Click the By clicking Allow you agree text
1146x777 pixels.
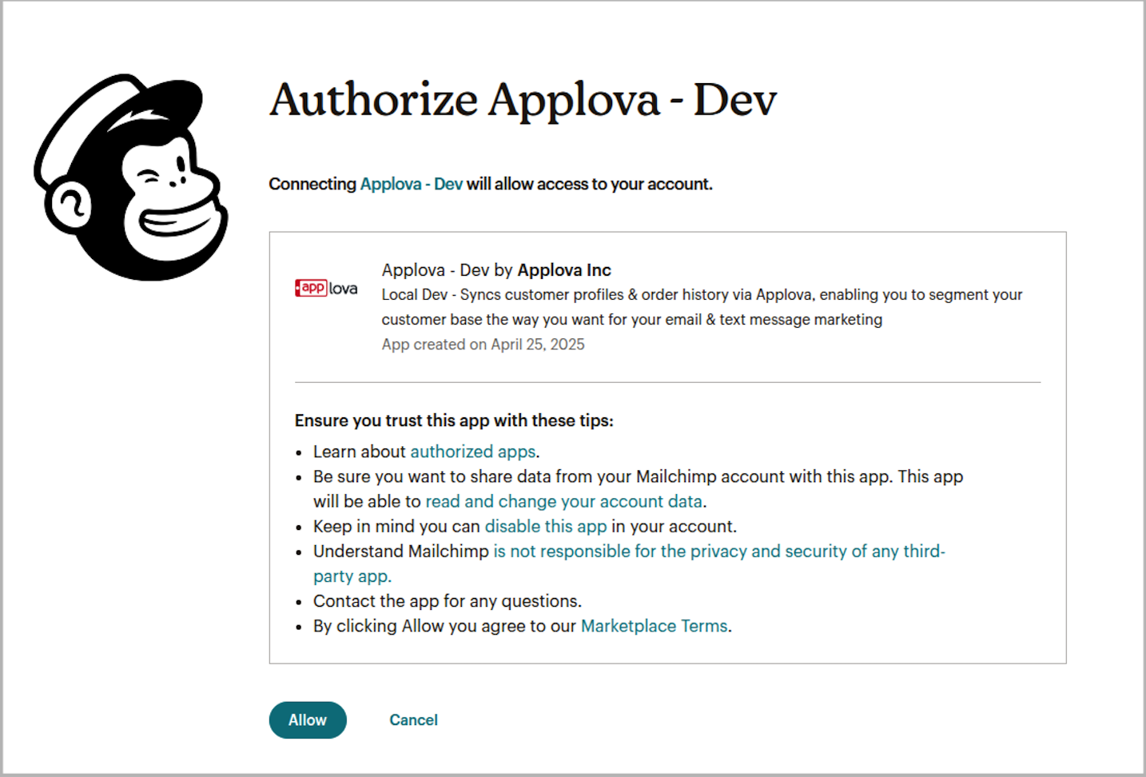(x=444, y=626)
